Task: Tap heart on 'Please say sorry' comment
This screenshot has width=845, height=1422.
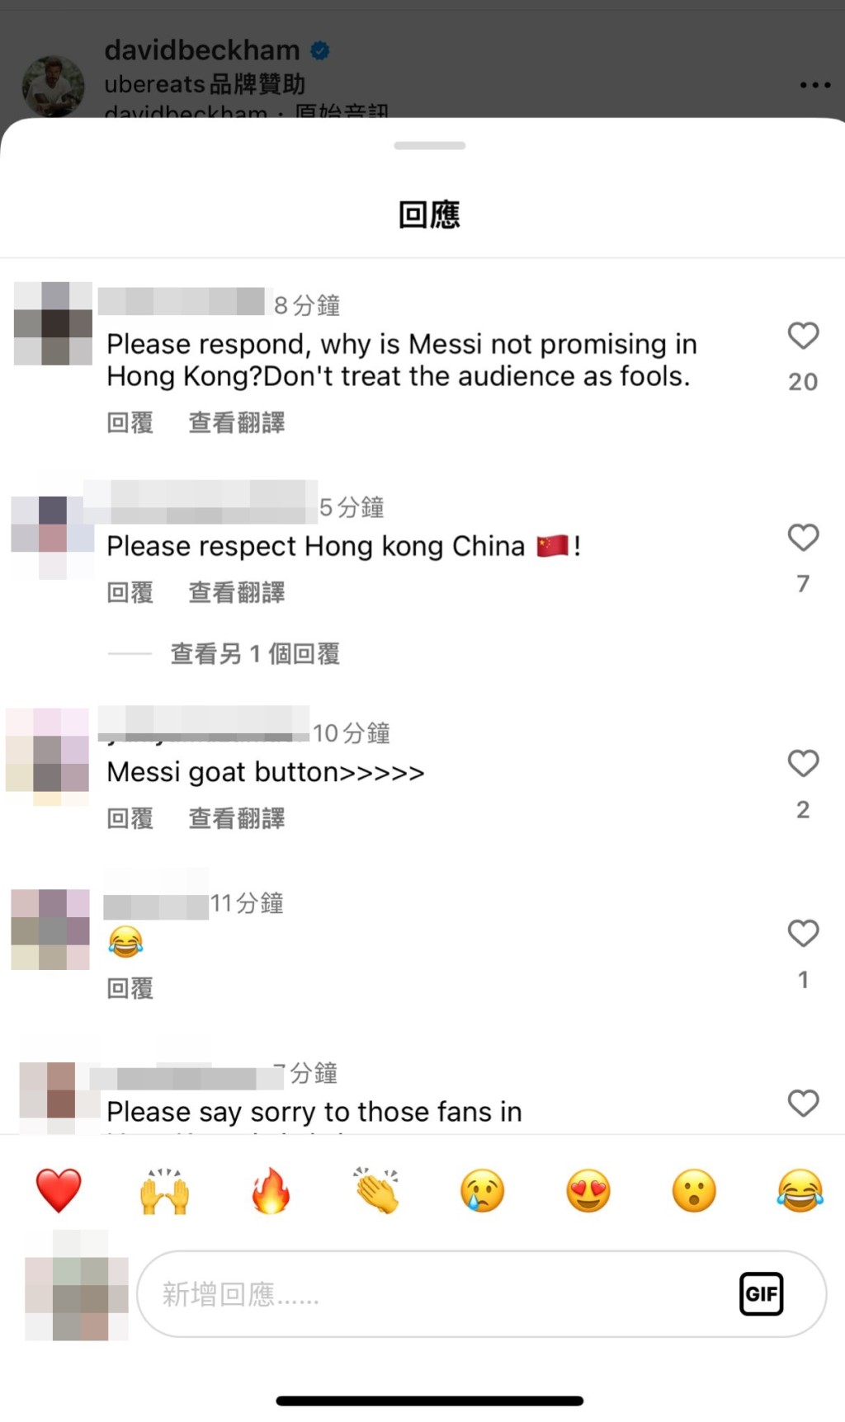Action: pos(803,1104)
